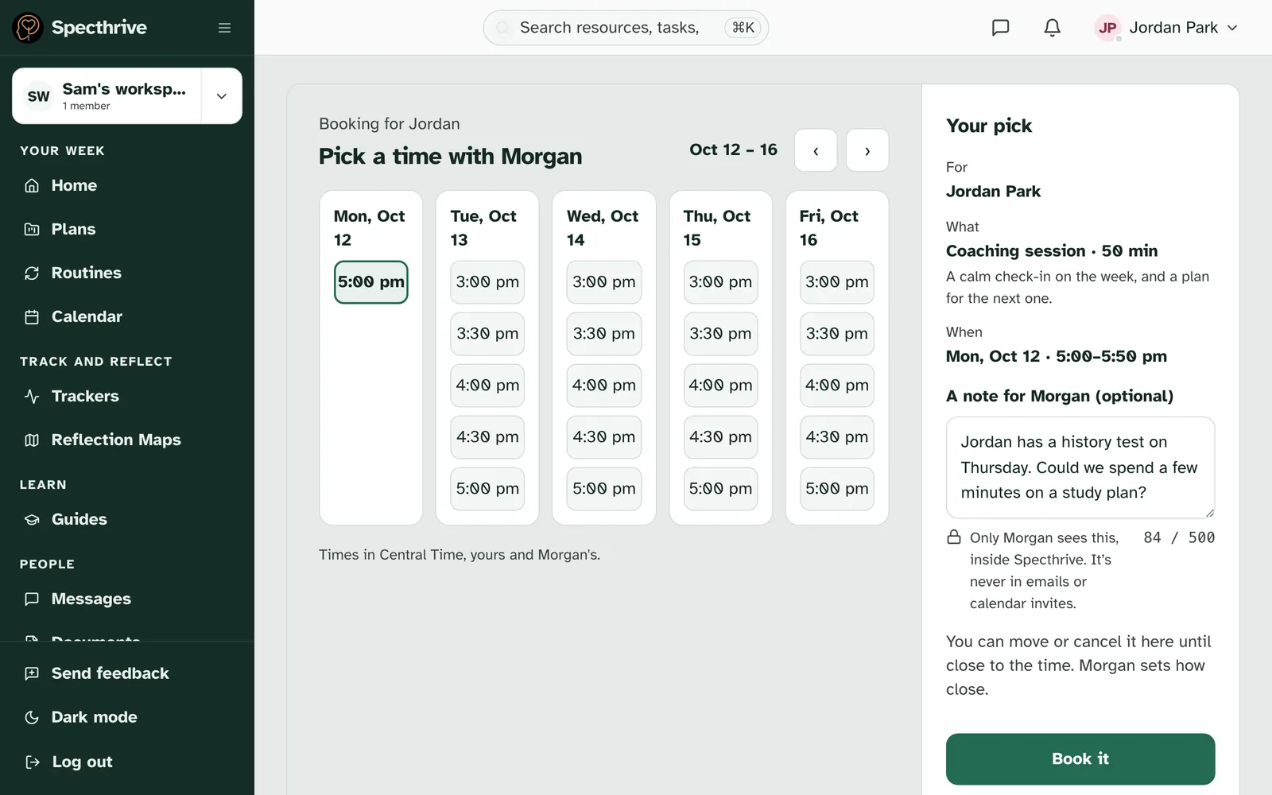The width and height of the screenshot is (1272, 795).
Task: Go to the next week
Action: tap(867, 150)
